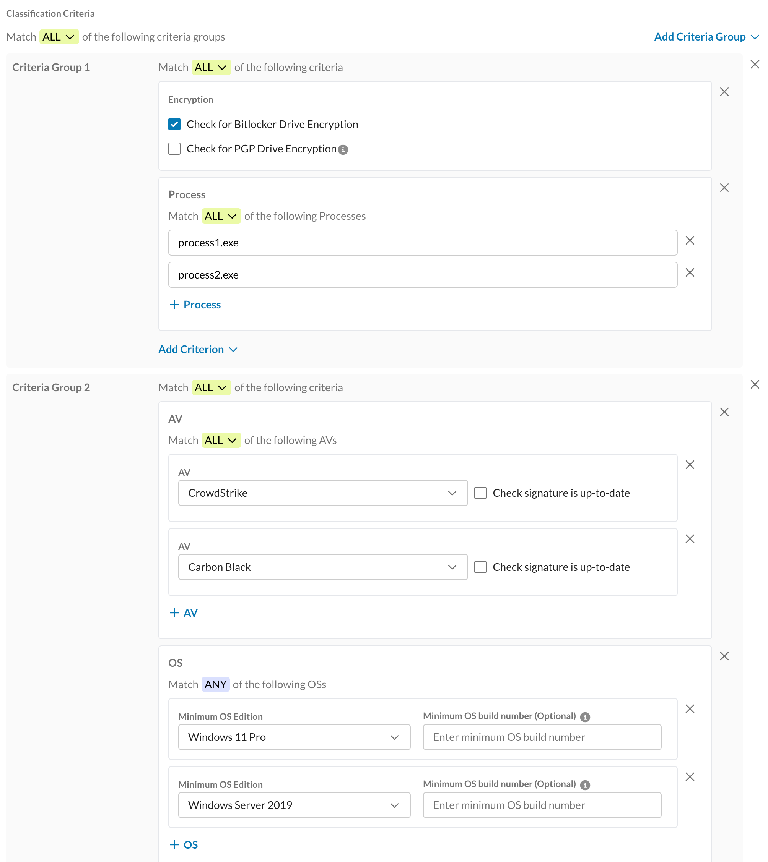Enable Check for PGP Drive Encryption
Viewport: 768px width, 862px height.
pos(174,149)
